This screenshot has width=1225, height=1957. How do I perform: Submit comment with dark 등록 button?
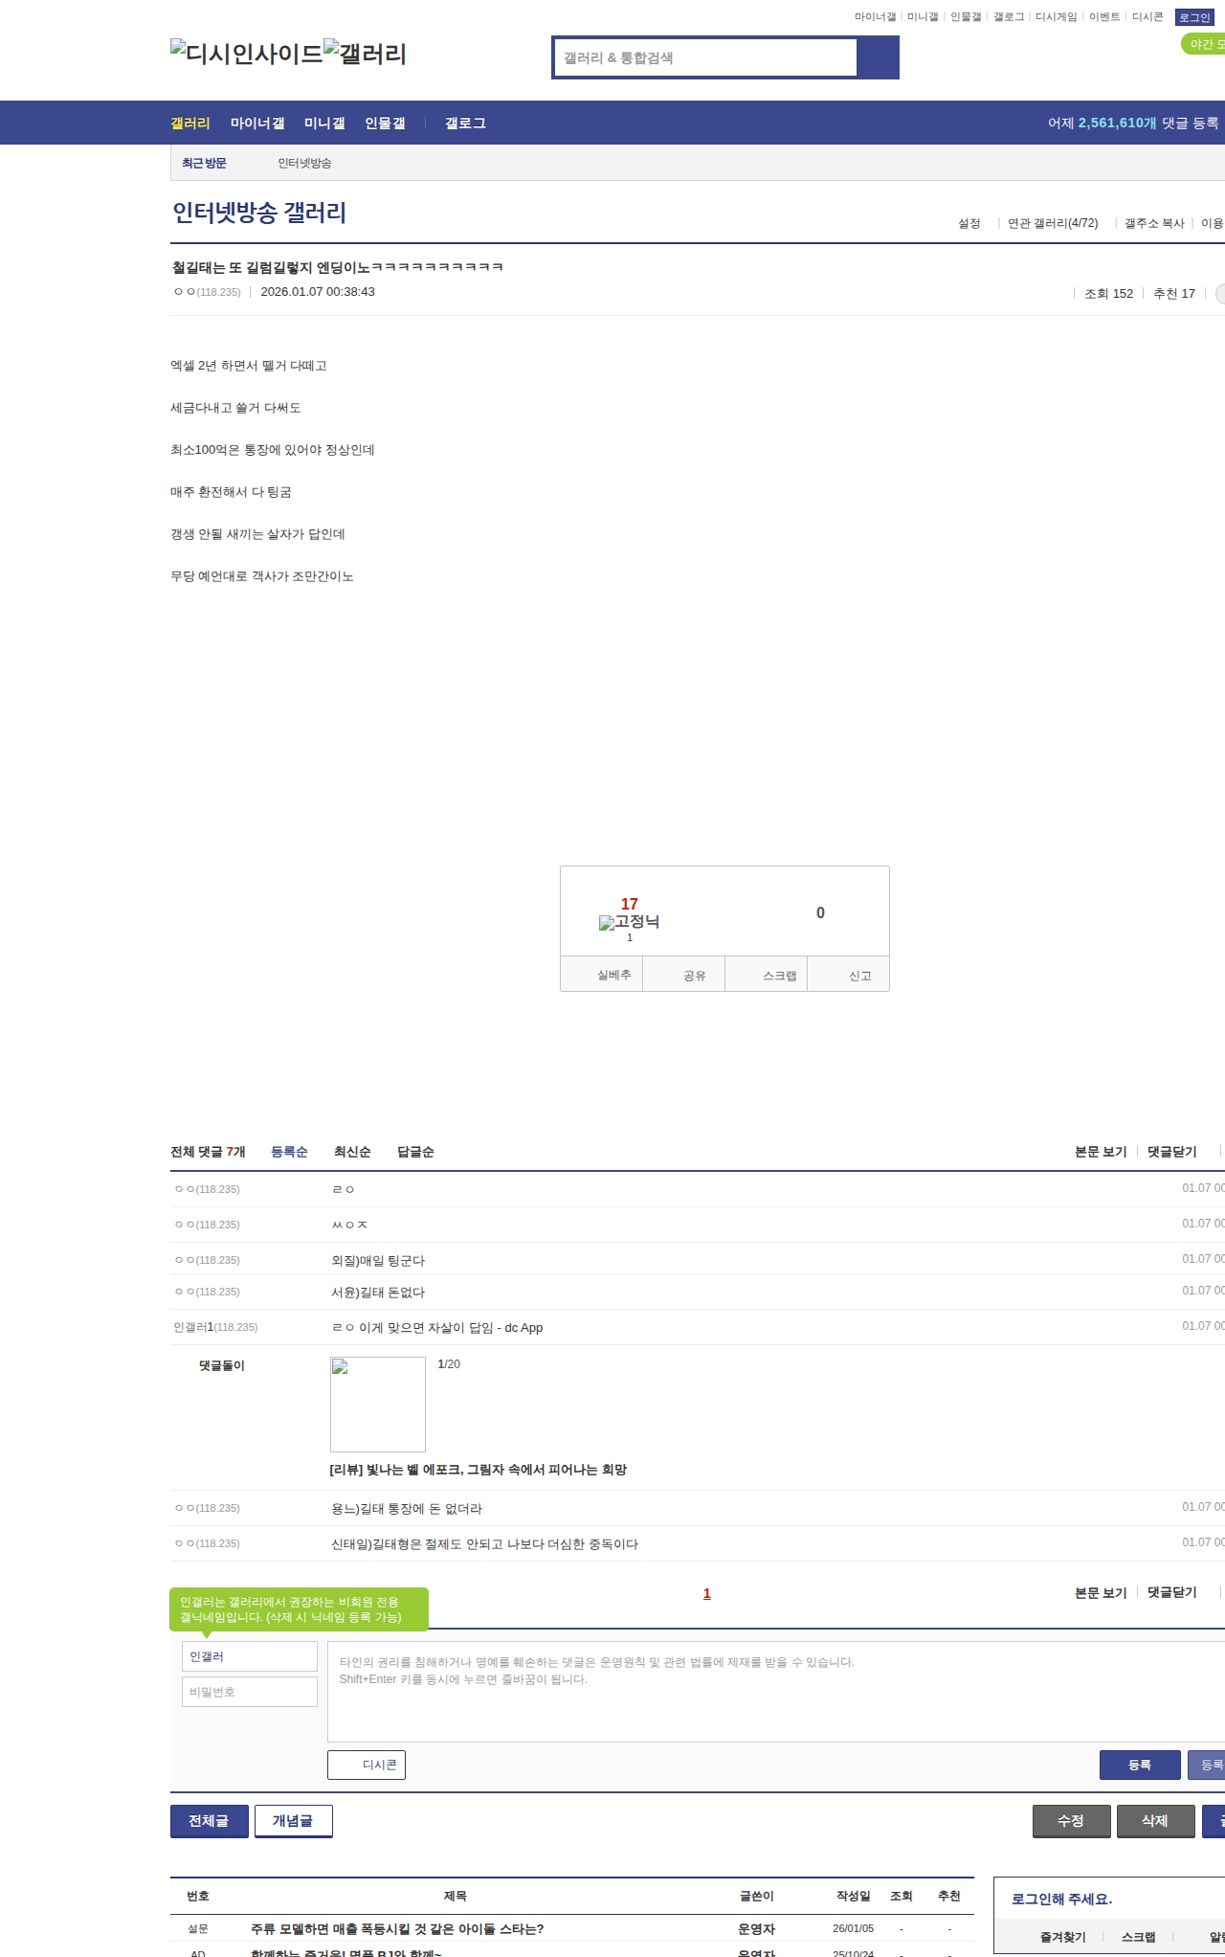click(x=1140, y=1765)
